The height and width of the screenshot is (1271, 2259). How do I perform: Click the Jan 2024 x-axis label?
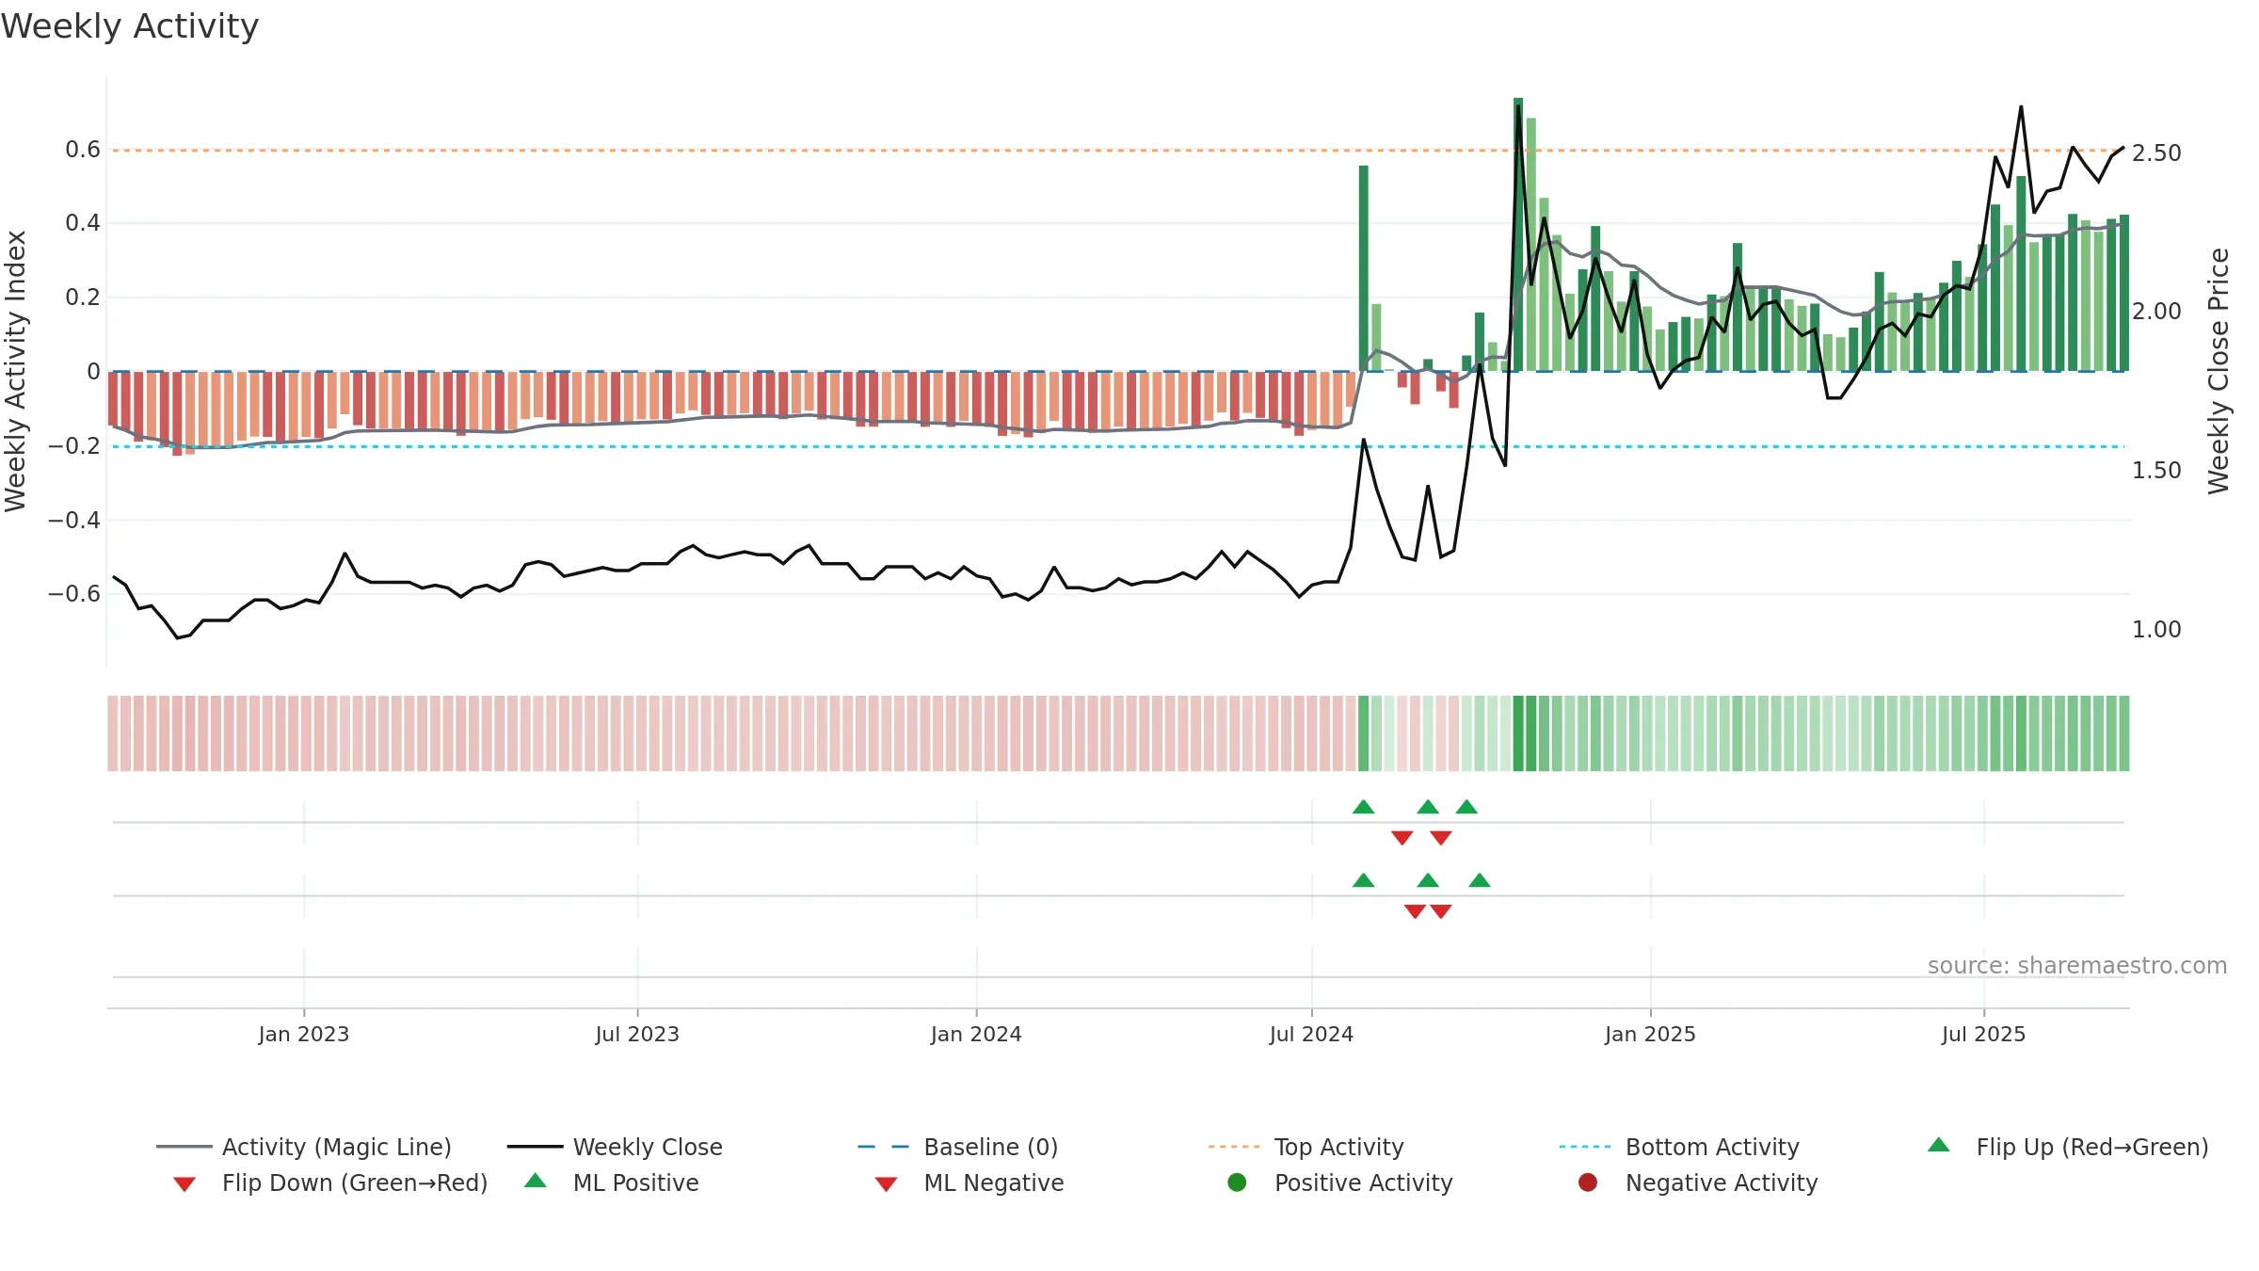(976, 1034)
